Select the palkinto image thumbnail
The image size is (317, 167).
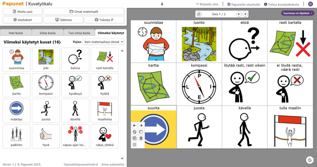click(x=16, y=136)
